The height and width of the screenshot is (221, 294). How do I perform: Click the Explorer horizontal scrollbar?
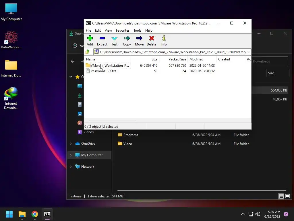(x=202, y=190)
